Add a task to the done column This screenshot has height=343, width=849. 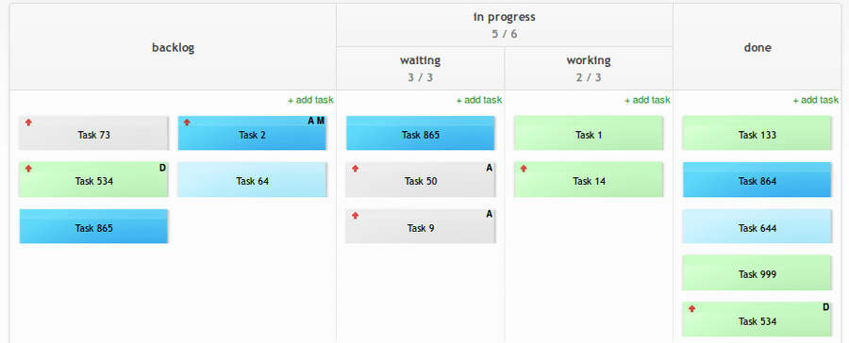(x=816, y=100)
